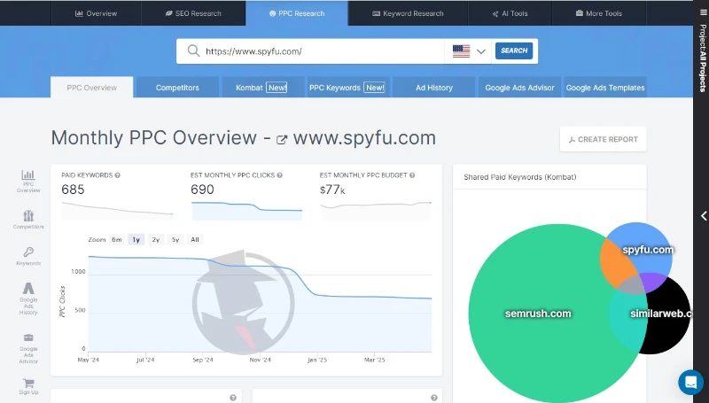Click help icon on bottom right card
Screen dimensions: 709x403
[434, 398]
